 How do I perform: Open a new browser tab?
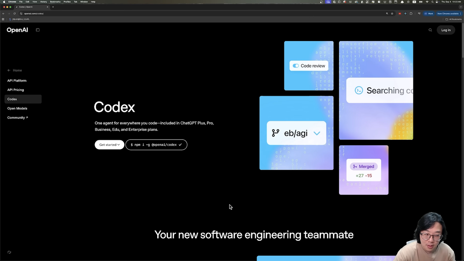pos(53,7)
